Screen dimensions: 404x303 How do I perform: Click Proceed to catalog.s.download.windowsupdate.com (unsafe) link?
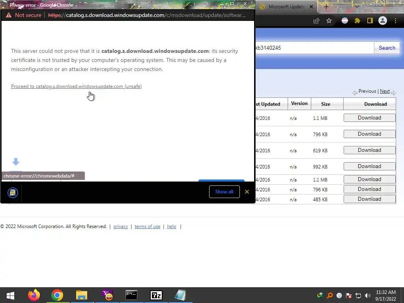[x=76, y=86]
